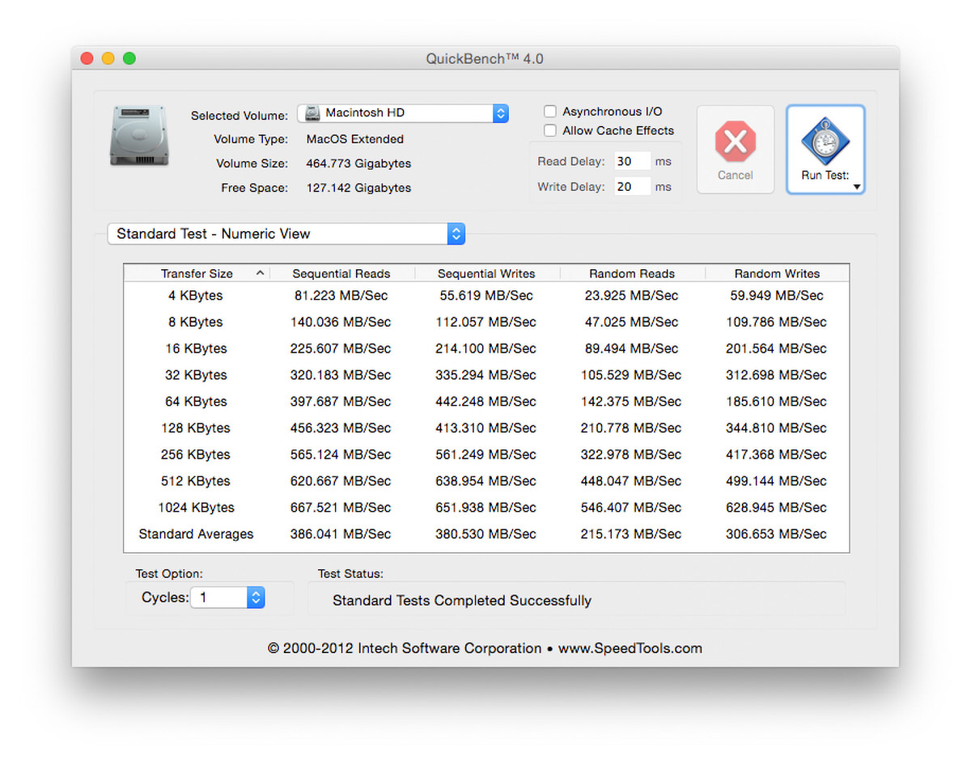Click the Write Delay input field

[x=632, y=187]
